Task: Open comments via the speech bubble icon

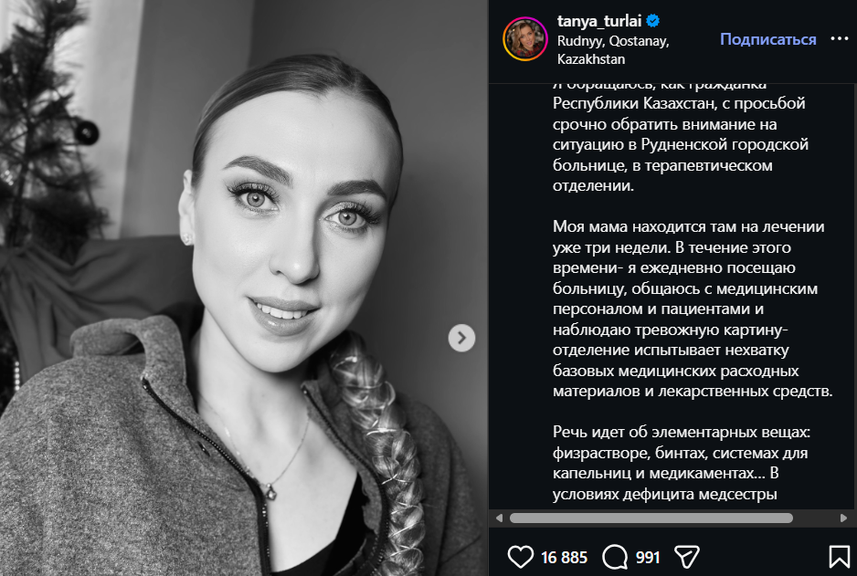Action: [616, 557]
